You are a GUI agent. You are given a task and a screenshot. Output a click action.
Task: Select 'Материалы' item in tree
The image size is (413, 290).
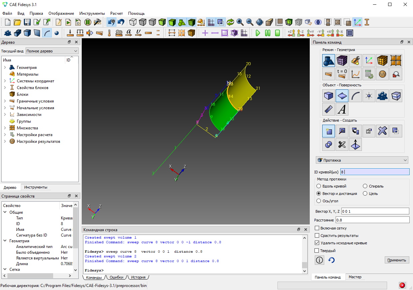click(x=28, y=74)
